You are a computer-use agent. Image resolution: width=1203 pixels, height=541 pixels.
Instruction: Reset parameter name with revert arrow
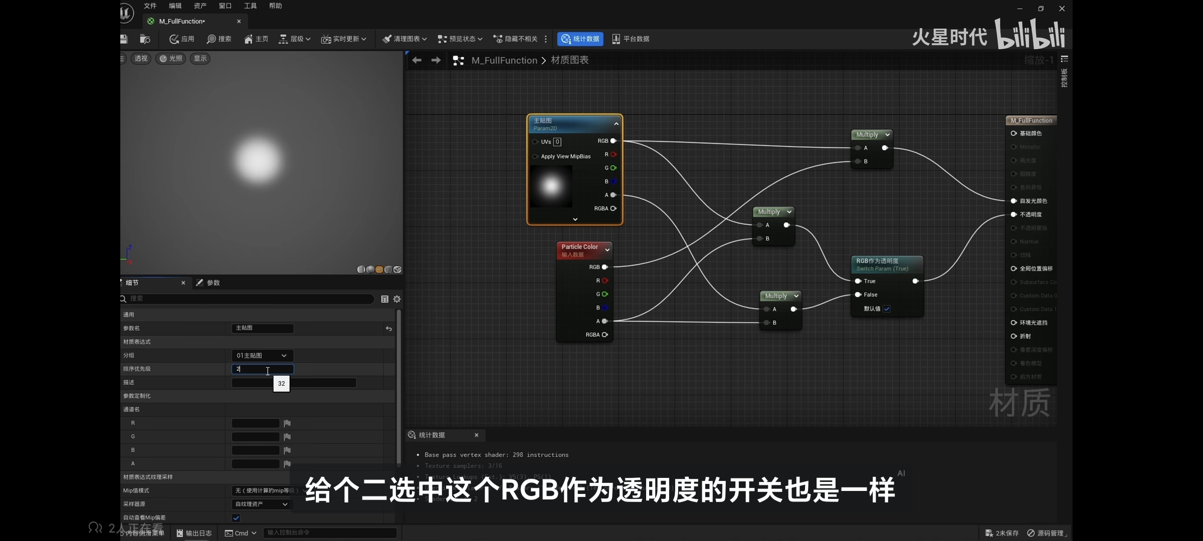pyautogui.click(x=388, y=329)
